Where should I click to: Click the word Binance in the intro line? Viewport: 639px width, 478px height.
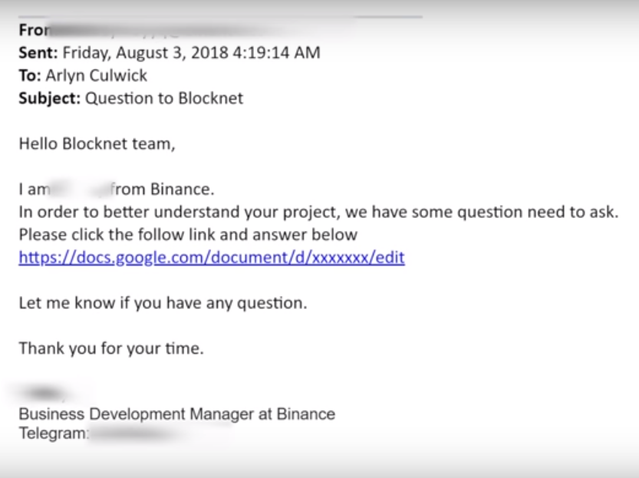[x=182, y=190]
